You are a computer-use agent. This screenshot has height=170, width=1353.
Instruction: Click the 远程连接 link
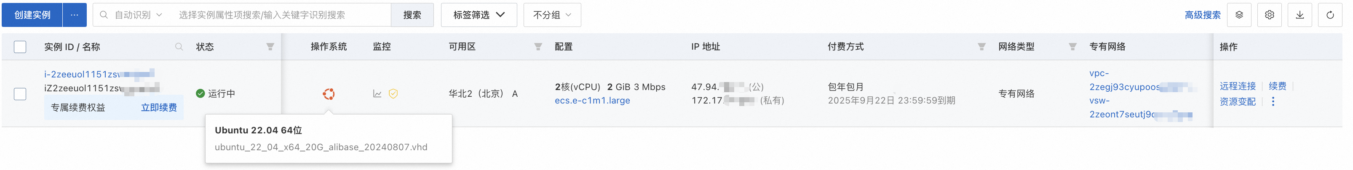1237,86
